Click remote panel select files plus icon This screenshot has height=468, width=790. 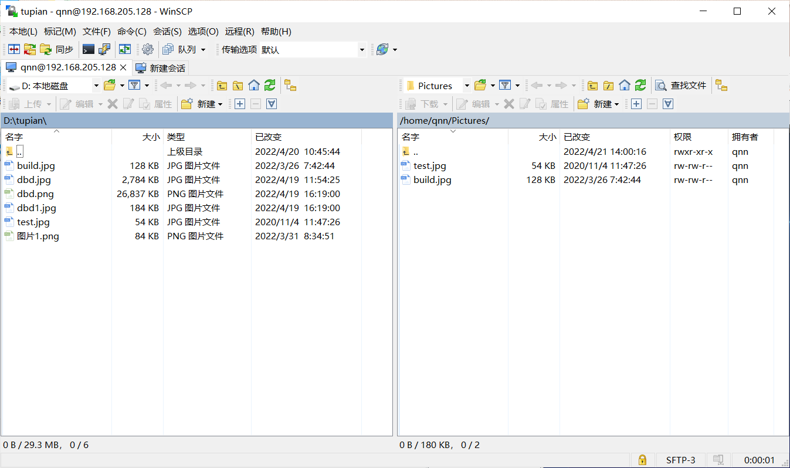coord(636,104)
